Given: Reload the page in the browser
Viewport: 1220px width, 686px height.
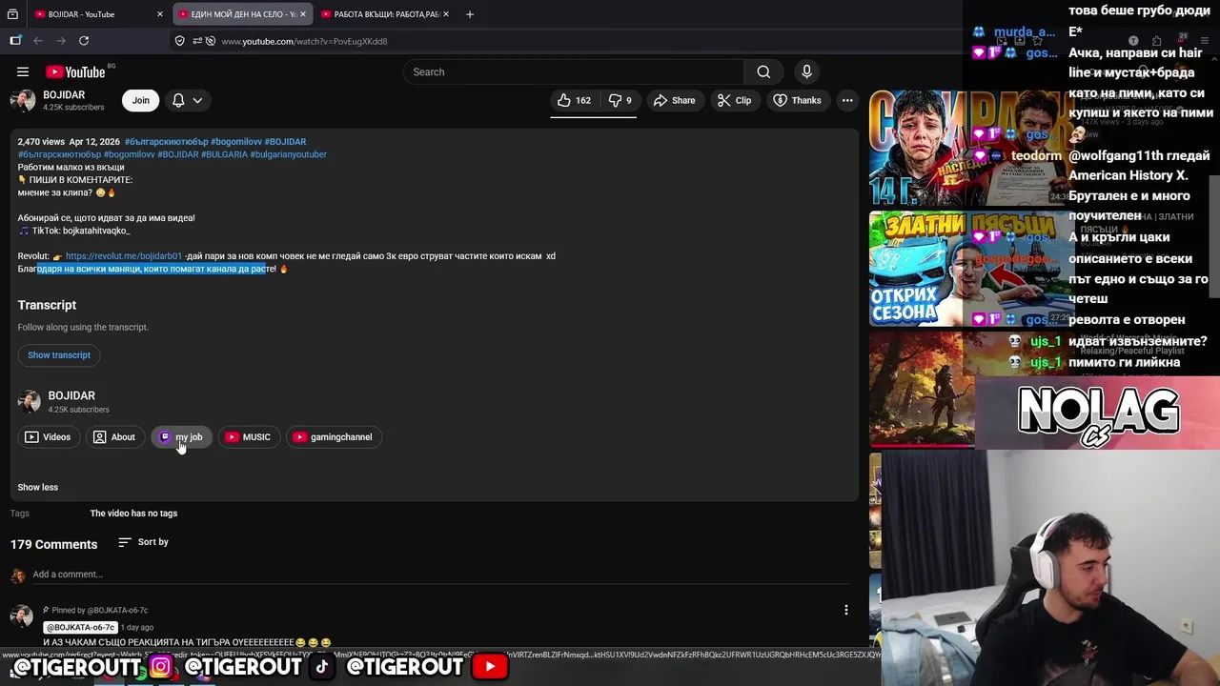Looking at the screenshot, I should click(84, 41).
